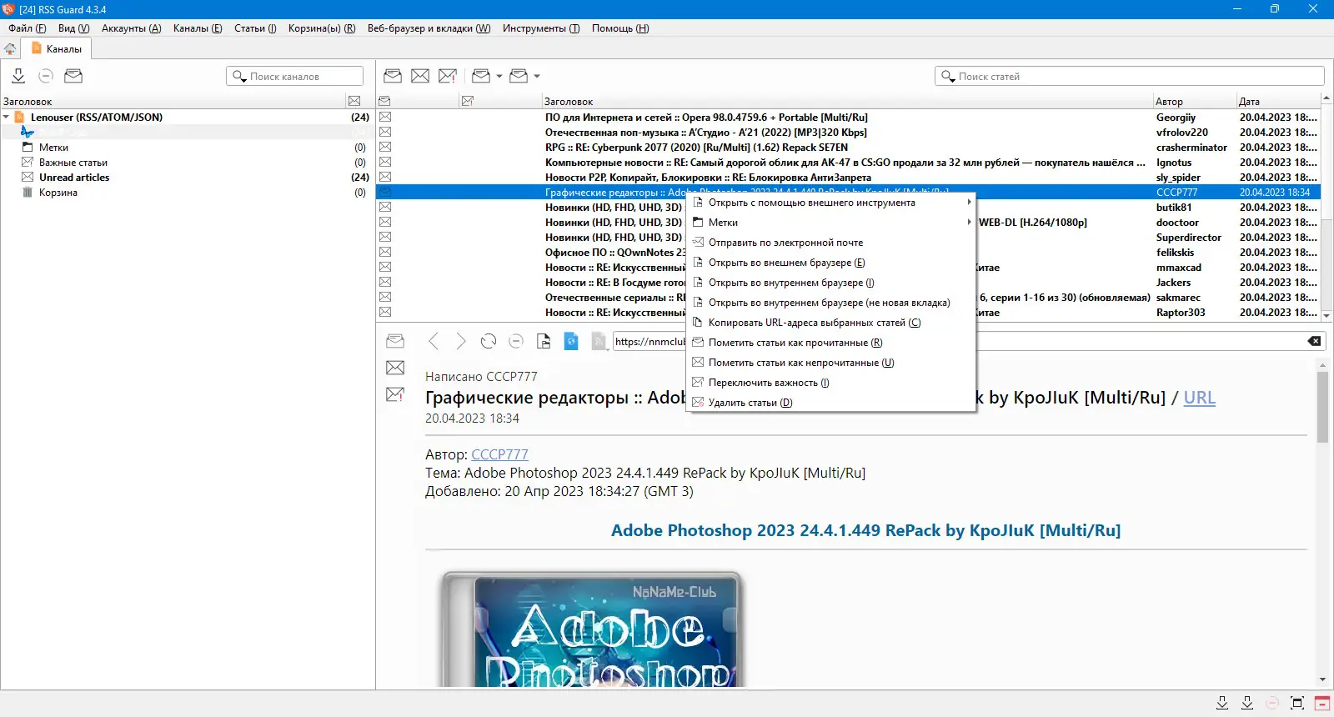This screenshot has height=717, width=1334.
Task: Click the red window icon in status bar
Action: point(1322,703)
